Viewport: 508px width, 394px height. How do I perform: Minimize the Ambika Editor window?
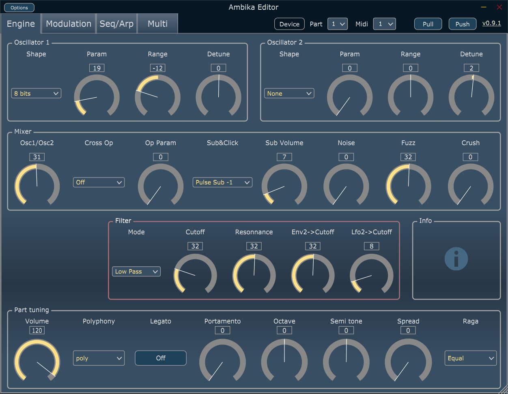[x=484, y=7]
